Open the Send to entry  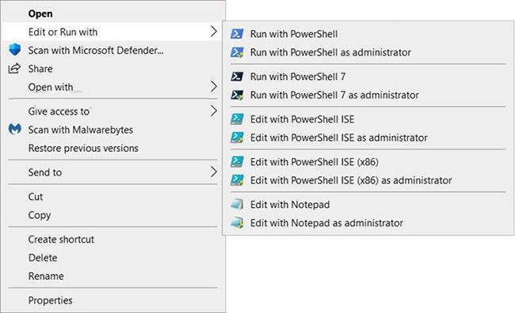(113, 172)
